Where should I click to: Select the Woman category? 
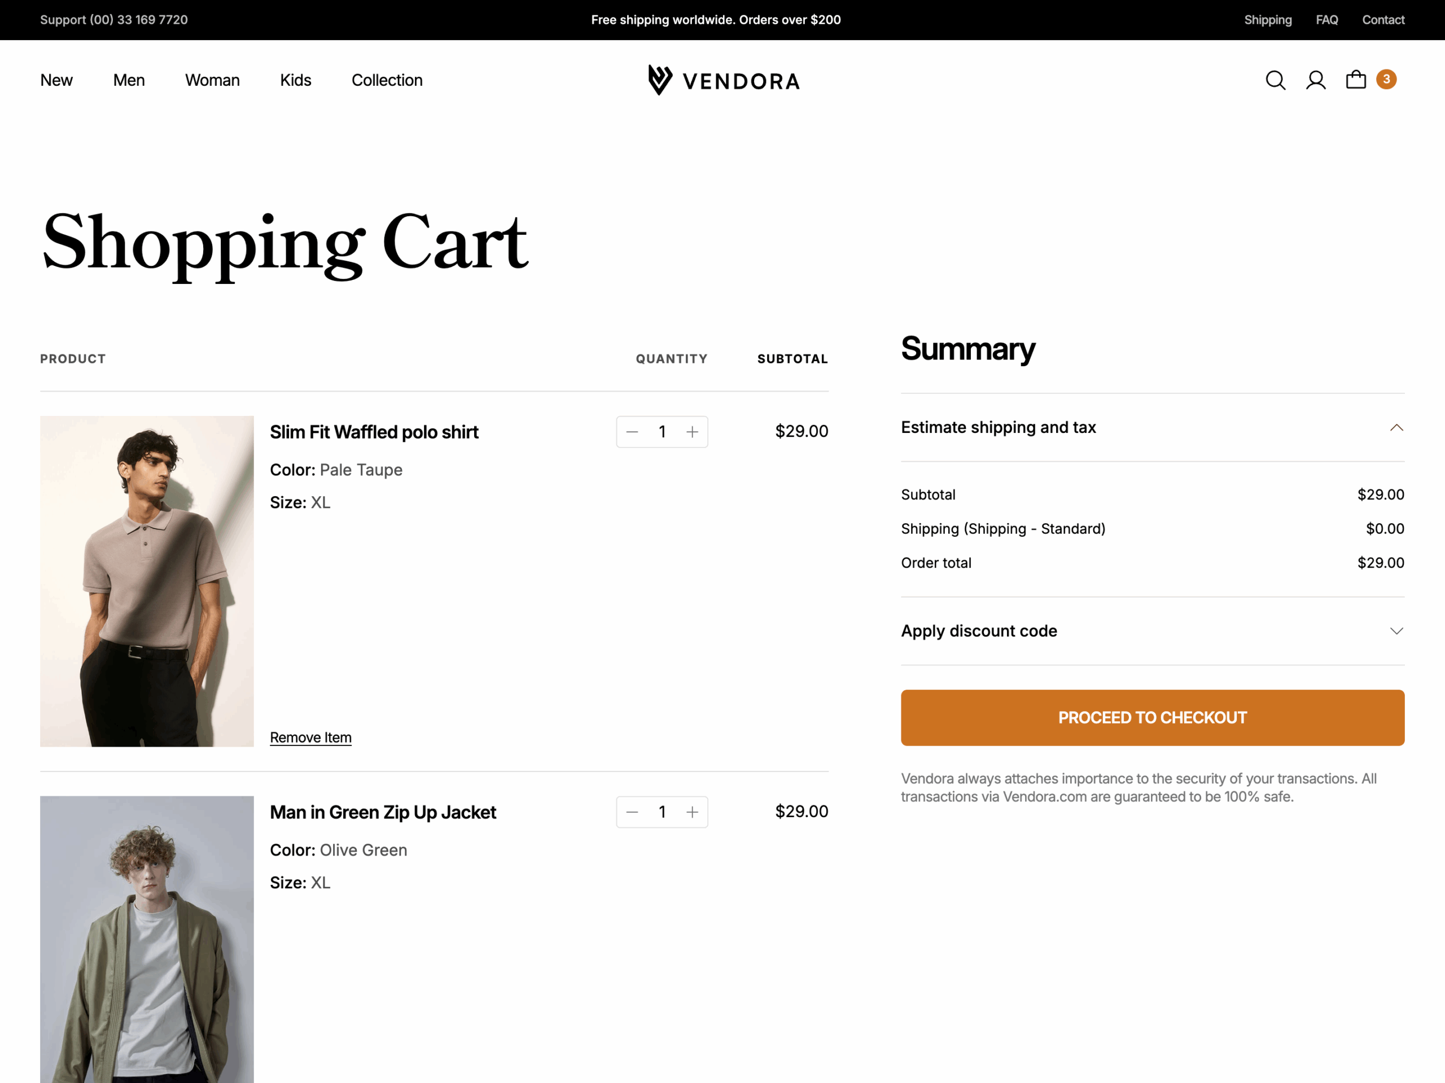212,80
